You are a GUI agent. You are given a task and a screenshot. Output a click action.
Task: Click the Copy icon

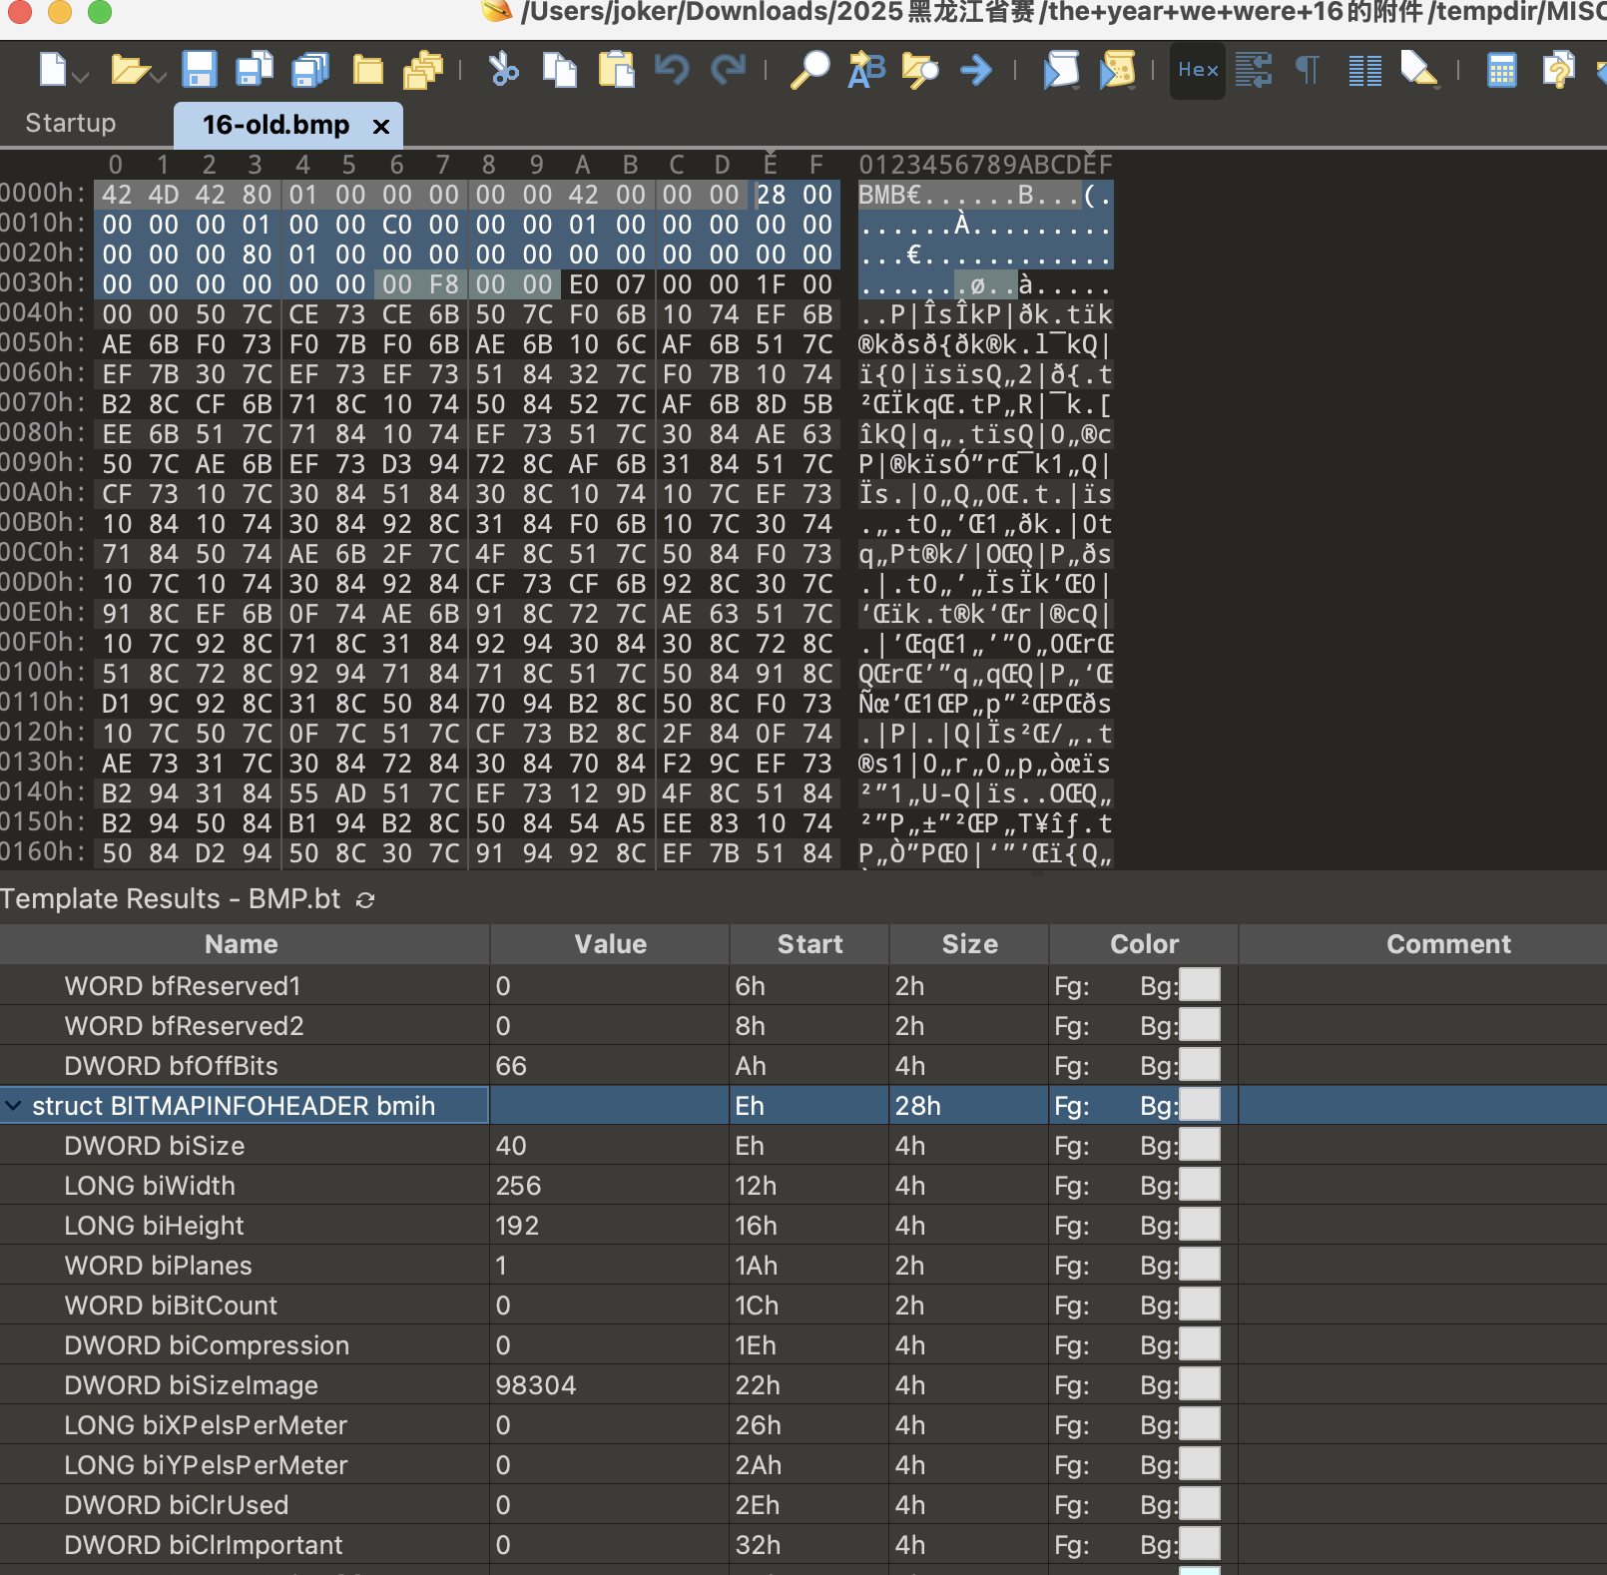pyautogui.click(x=560, y=70)
